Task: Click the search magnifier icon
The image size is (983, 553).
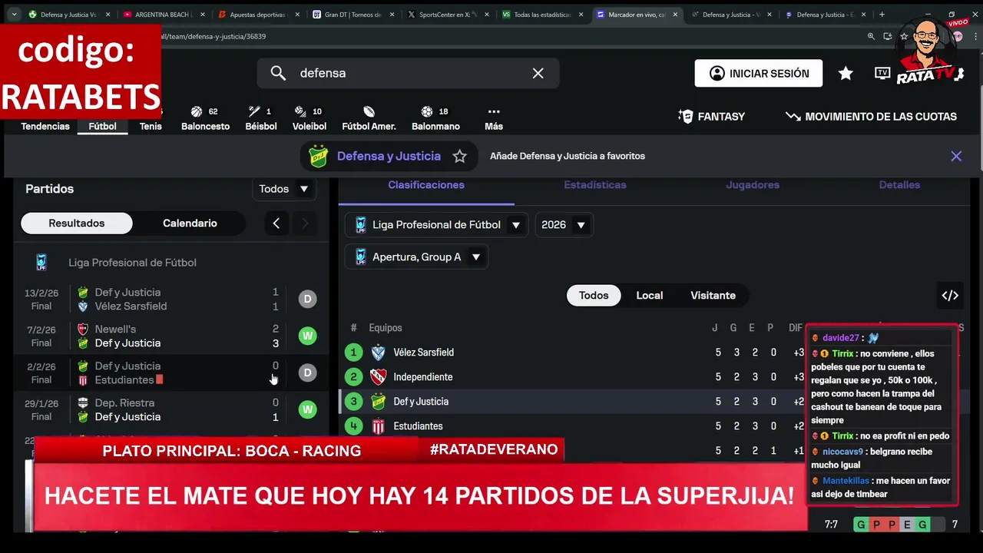Action: (x=278, y=73)
